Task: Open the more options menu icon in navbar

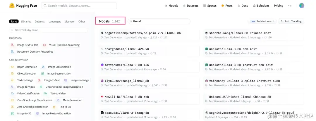Action: click(x=290, y=6)
